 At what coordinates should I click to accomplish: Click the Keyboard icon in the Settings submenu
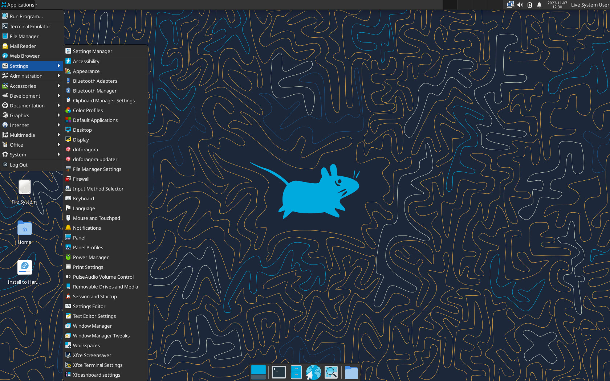pyautogui.click(x=68, y=198)
